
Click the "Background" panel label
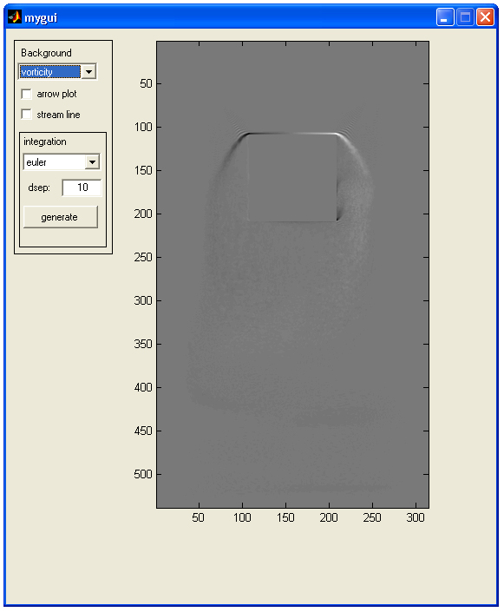coord(47,53)
